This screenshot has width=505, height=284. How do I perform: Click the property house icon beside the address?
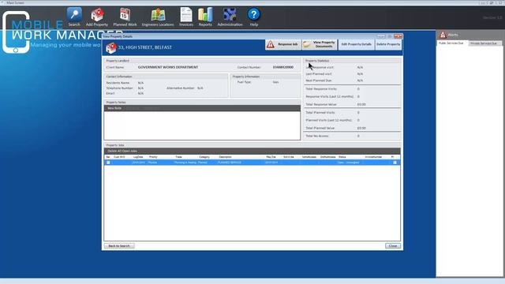tap(111, 47)
